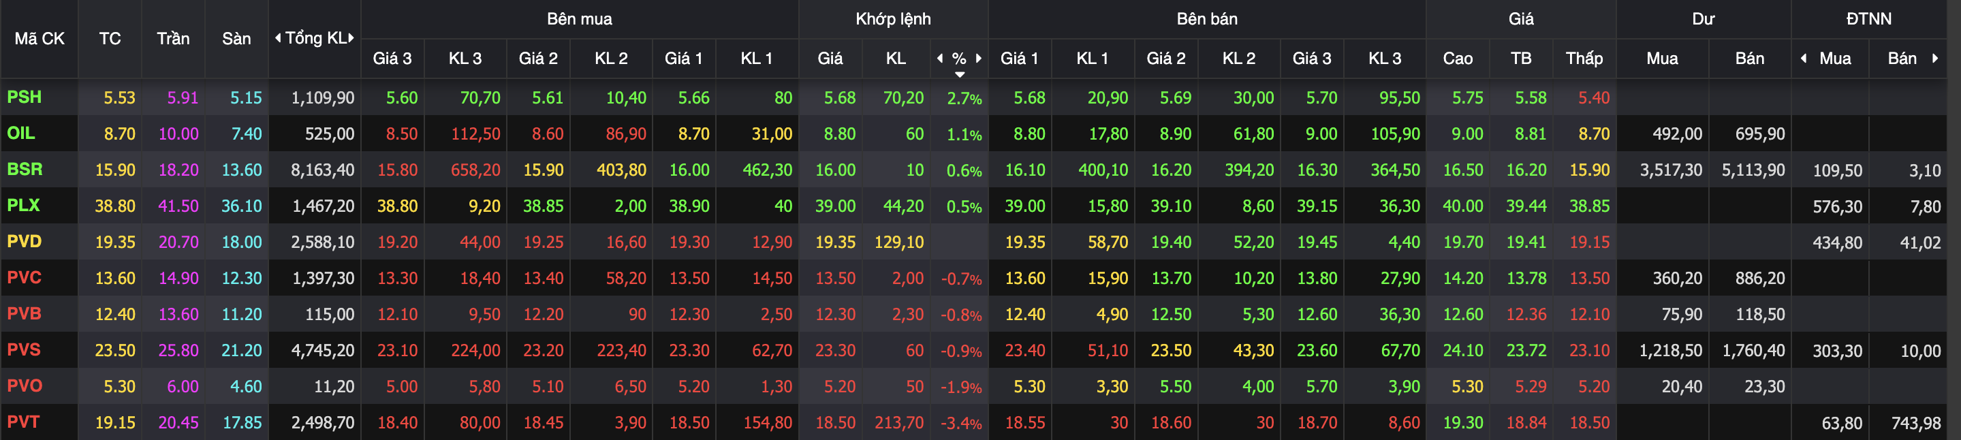Image resolution: width=1961 pixels, height=440 pixels.
Task: Sort table by Mã CK column
Action: tap(40, 38)
